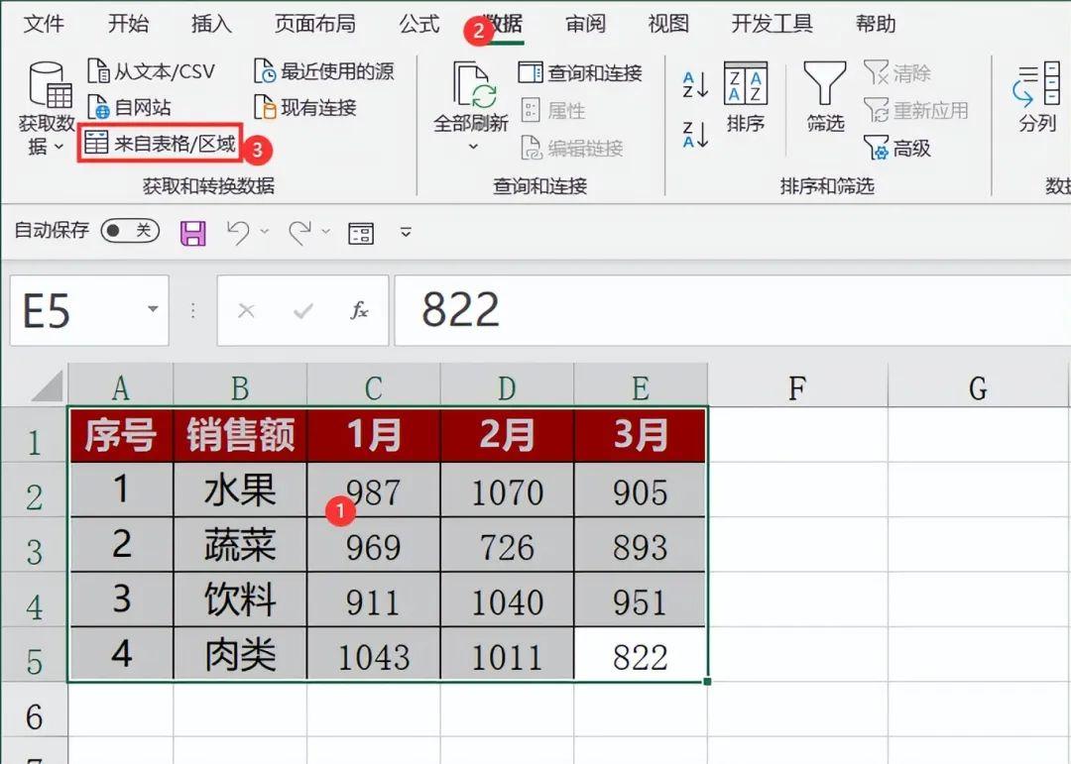Click 查询和连接 button in the ribbon
The width and height of the screenshot is (1071, 764).
tap(581, 72)
